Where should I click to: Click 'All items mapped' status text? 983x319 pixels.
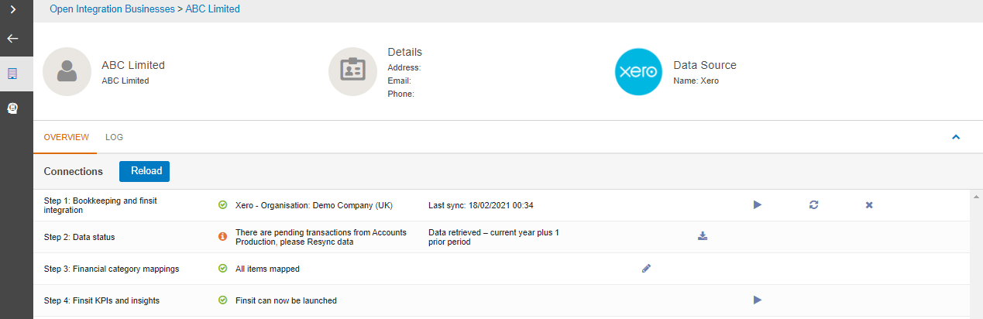267,269
